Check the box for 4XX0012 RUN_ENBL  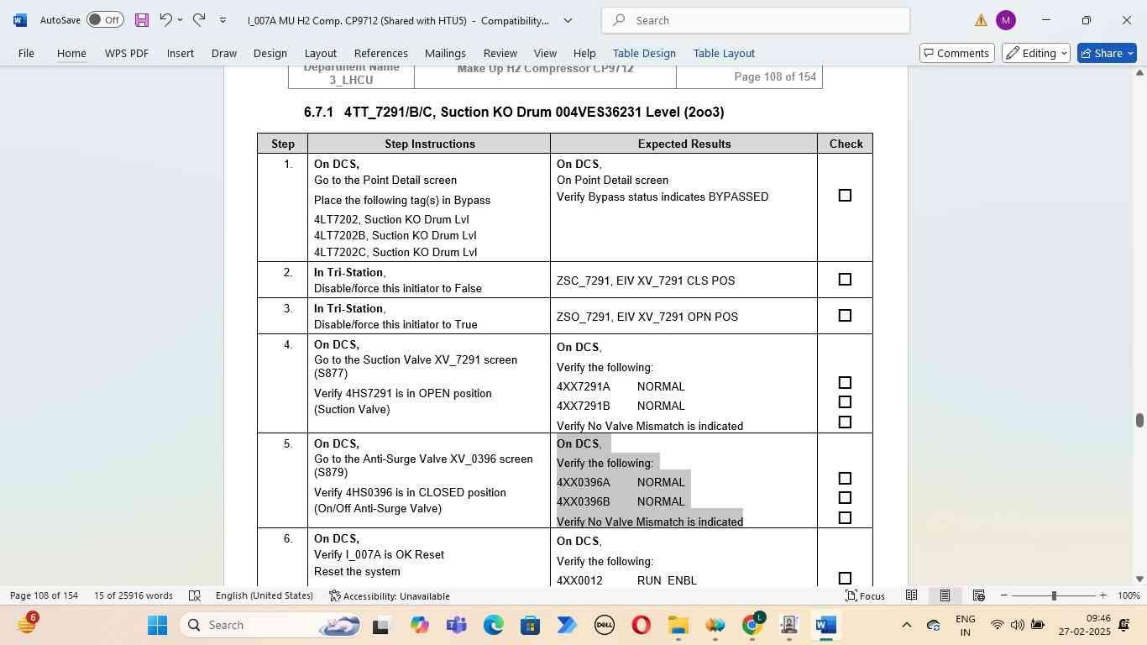point(845,579)
